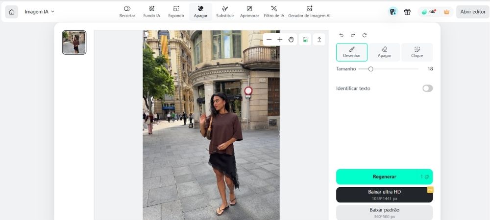Click the upload arrow icon
Image resolution: width=490 pixels, height=220 pixels.
(319, 40)
